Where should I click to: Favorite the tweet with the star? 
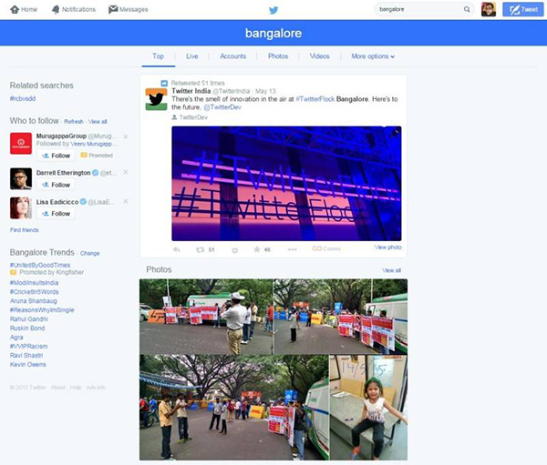pyautogui.click(x=257, y=249)
